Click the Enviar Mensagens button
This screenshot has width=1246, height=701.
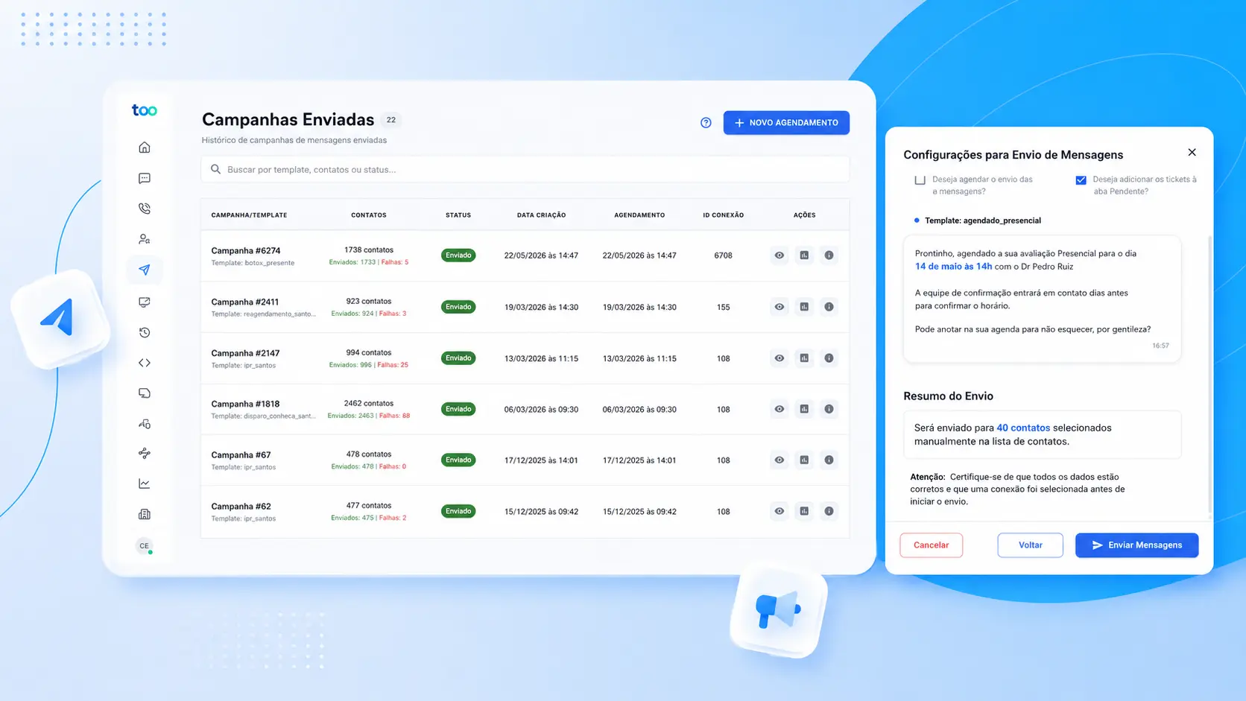click(1137, 545)
